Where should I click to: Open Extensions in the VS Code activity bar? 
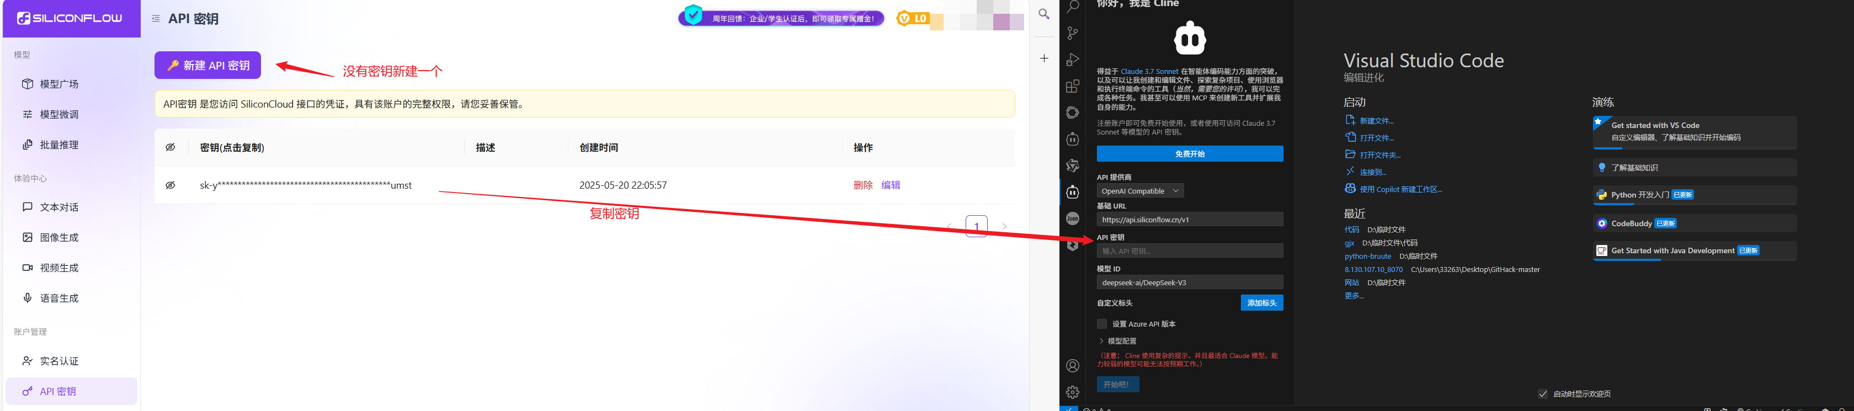[1072, 87]
